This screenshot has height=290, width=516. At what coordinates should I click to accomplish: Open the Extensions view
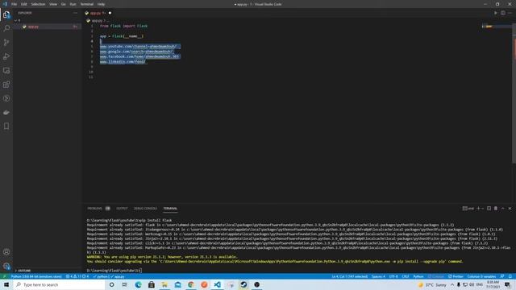click(6, 85)
